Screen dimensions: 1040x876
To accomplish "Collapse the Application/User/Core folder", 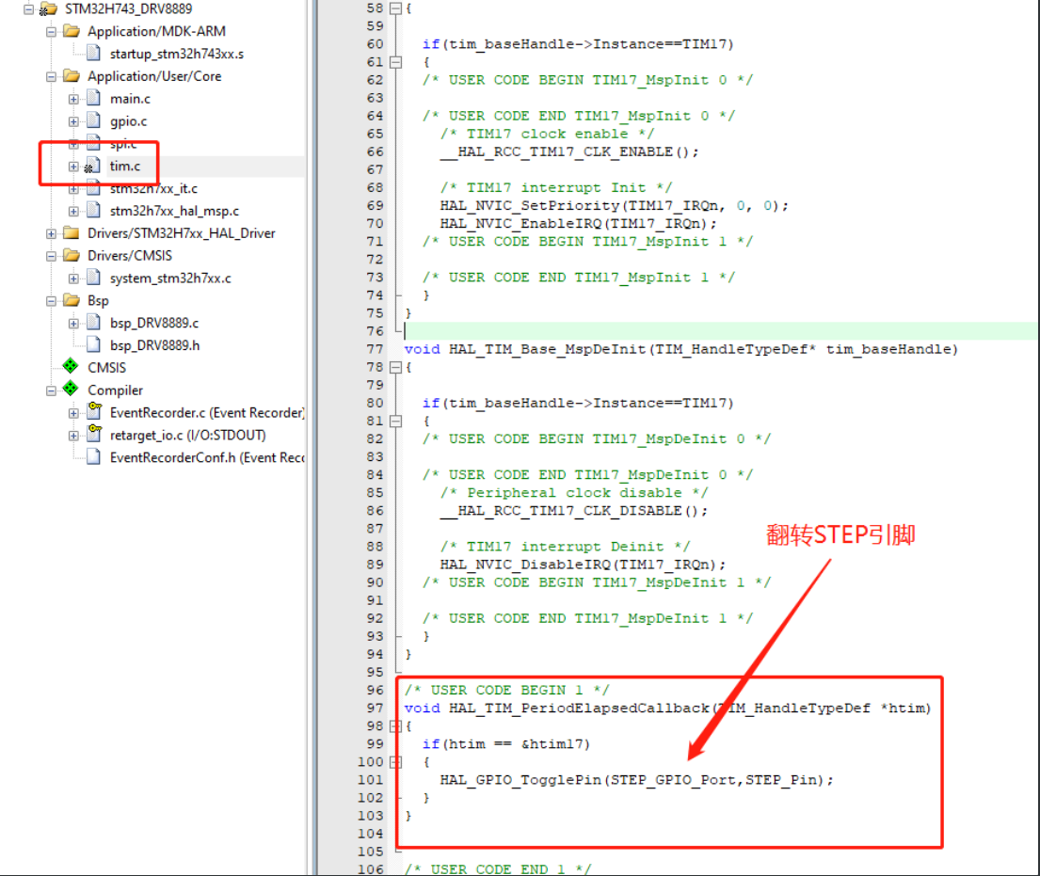I will [50, 75].
